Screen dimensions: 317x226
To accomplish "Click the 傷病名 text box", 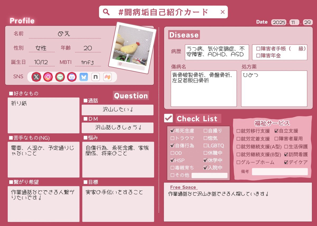I will (204, 88).
